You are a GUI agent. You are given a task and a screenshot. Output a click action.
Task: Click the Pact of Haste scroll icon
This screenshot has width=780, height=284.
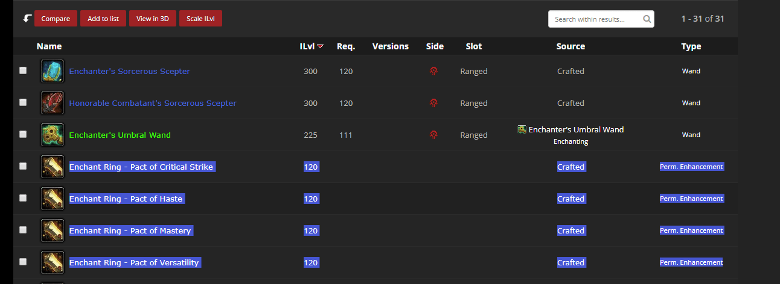[x=53, y=199]
